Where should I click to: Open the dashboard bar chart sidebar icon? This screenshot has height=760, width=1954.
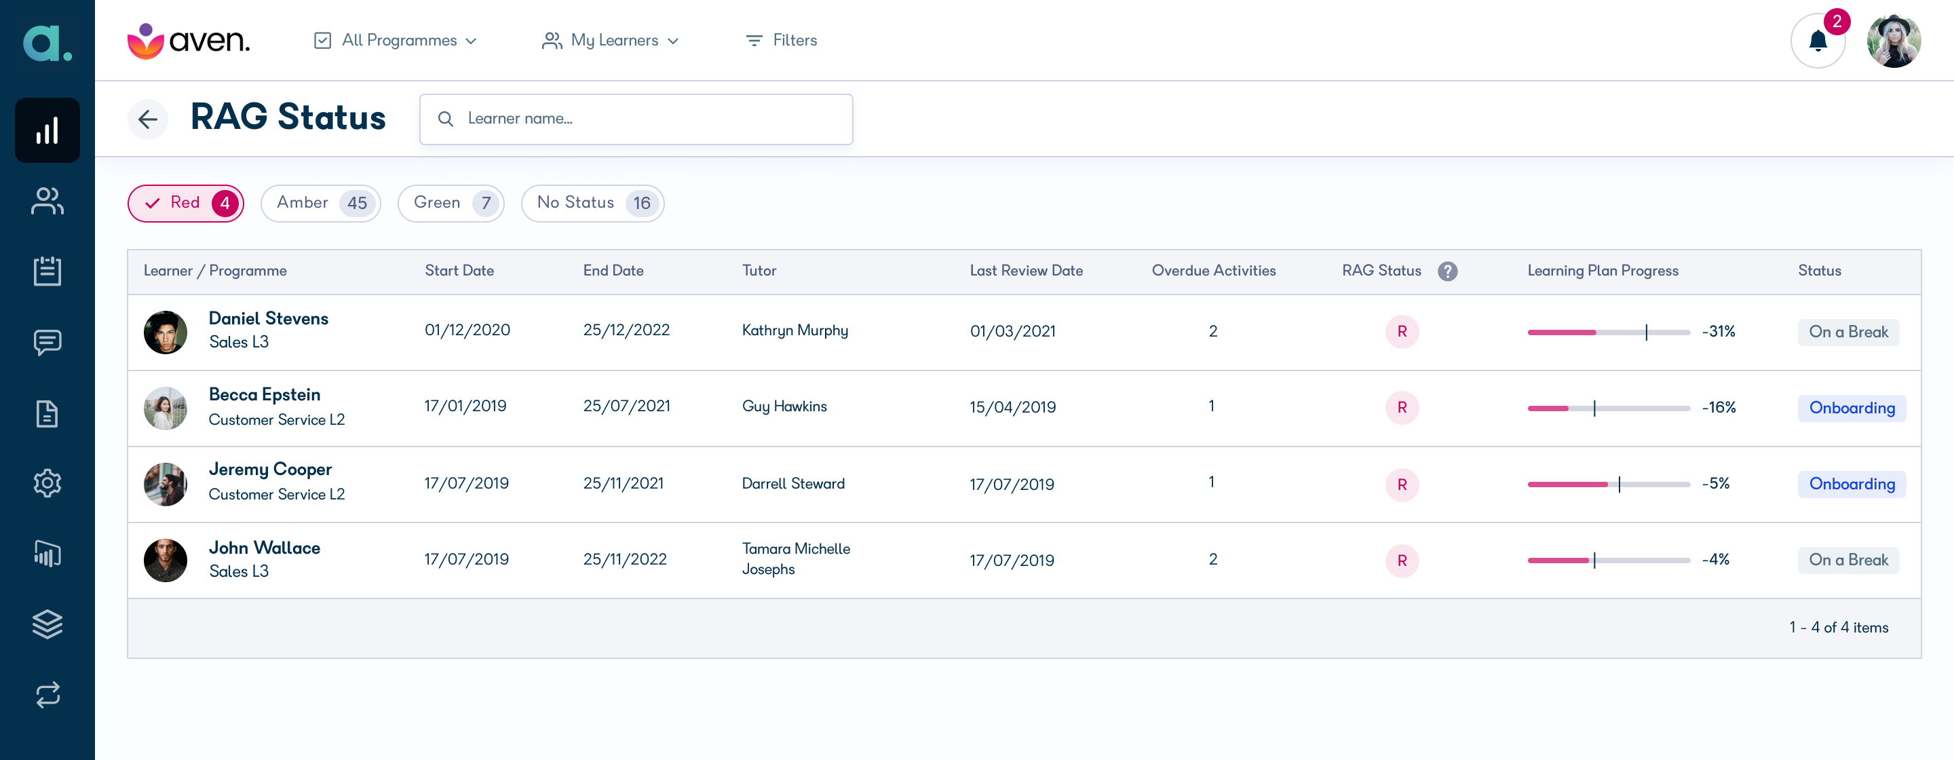coord(47,130)
